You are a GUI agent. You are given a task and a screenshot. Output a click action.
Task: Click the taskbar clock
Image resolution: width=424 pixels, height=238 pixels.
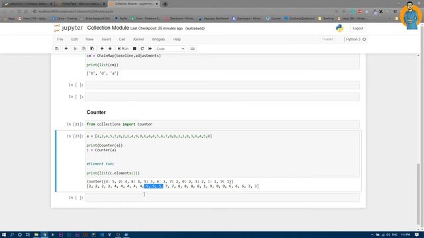pos(405,235)
